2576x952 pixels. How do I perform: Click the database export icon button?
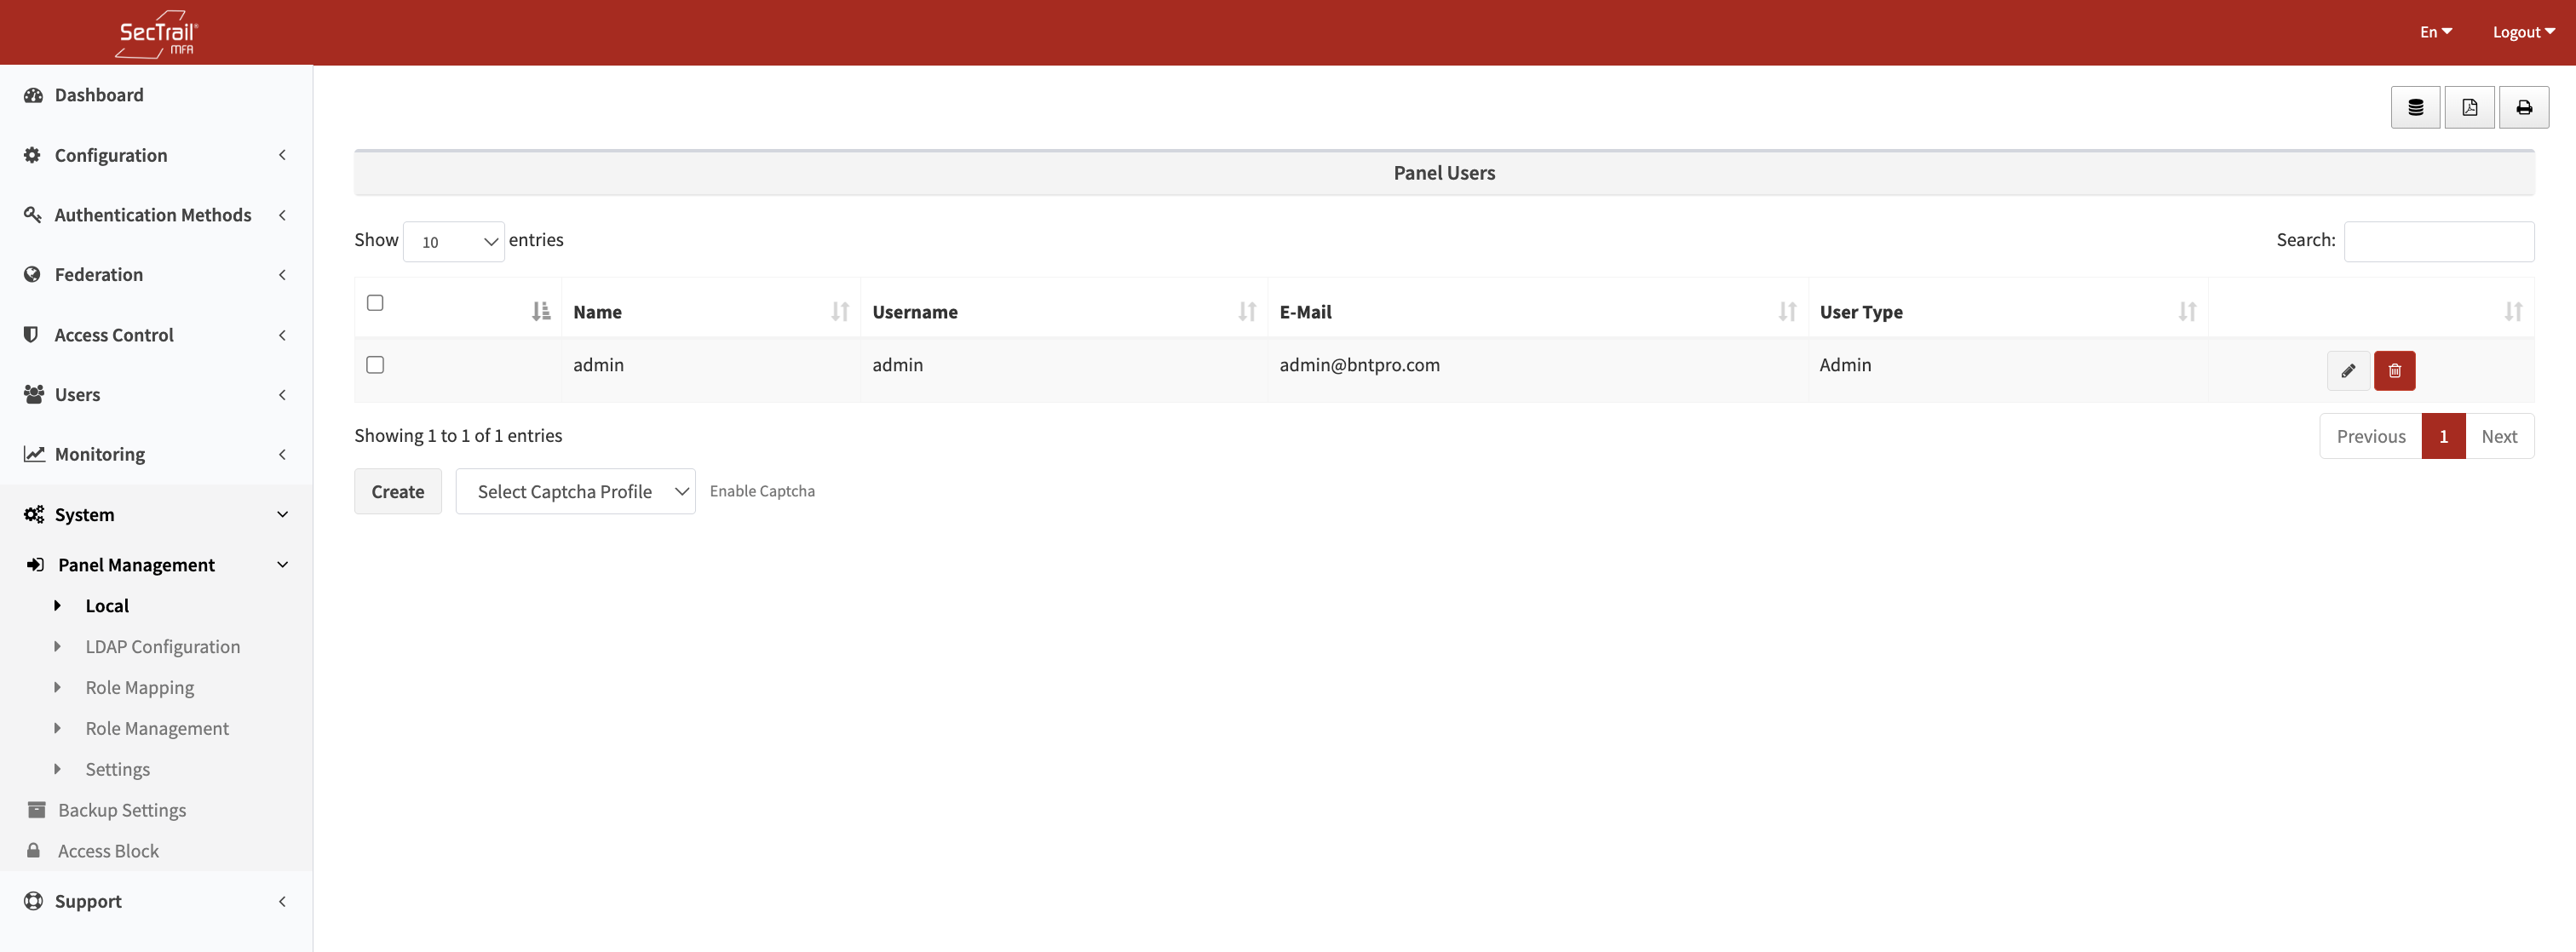click(x=2415, y=107)
